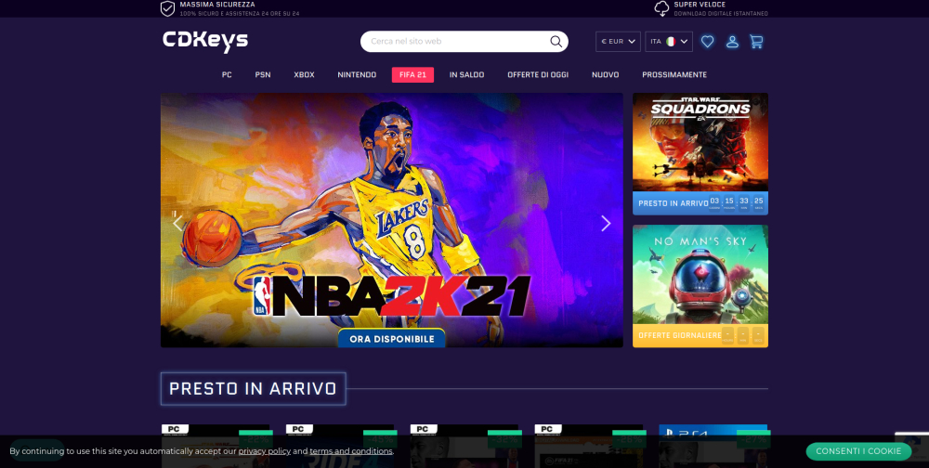Image resolution: width=929 pixels, height=468 pixels.
Task: Click the PRESTO IN ARRIVO countdown bar
Action: [x=700, y=203]
